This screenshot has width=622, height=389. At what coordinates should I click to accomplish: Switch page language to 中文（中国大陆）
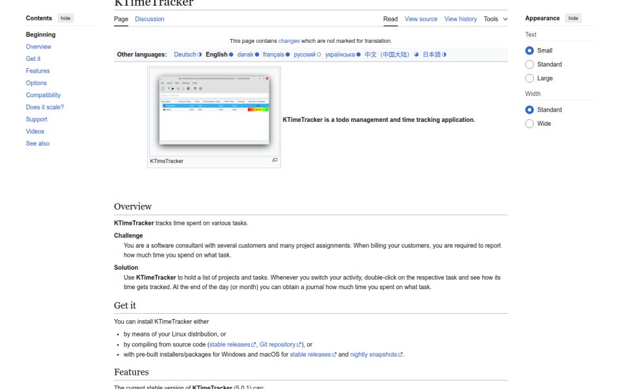(x=387, y=54)
